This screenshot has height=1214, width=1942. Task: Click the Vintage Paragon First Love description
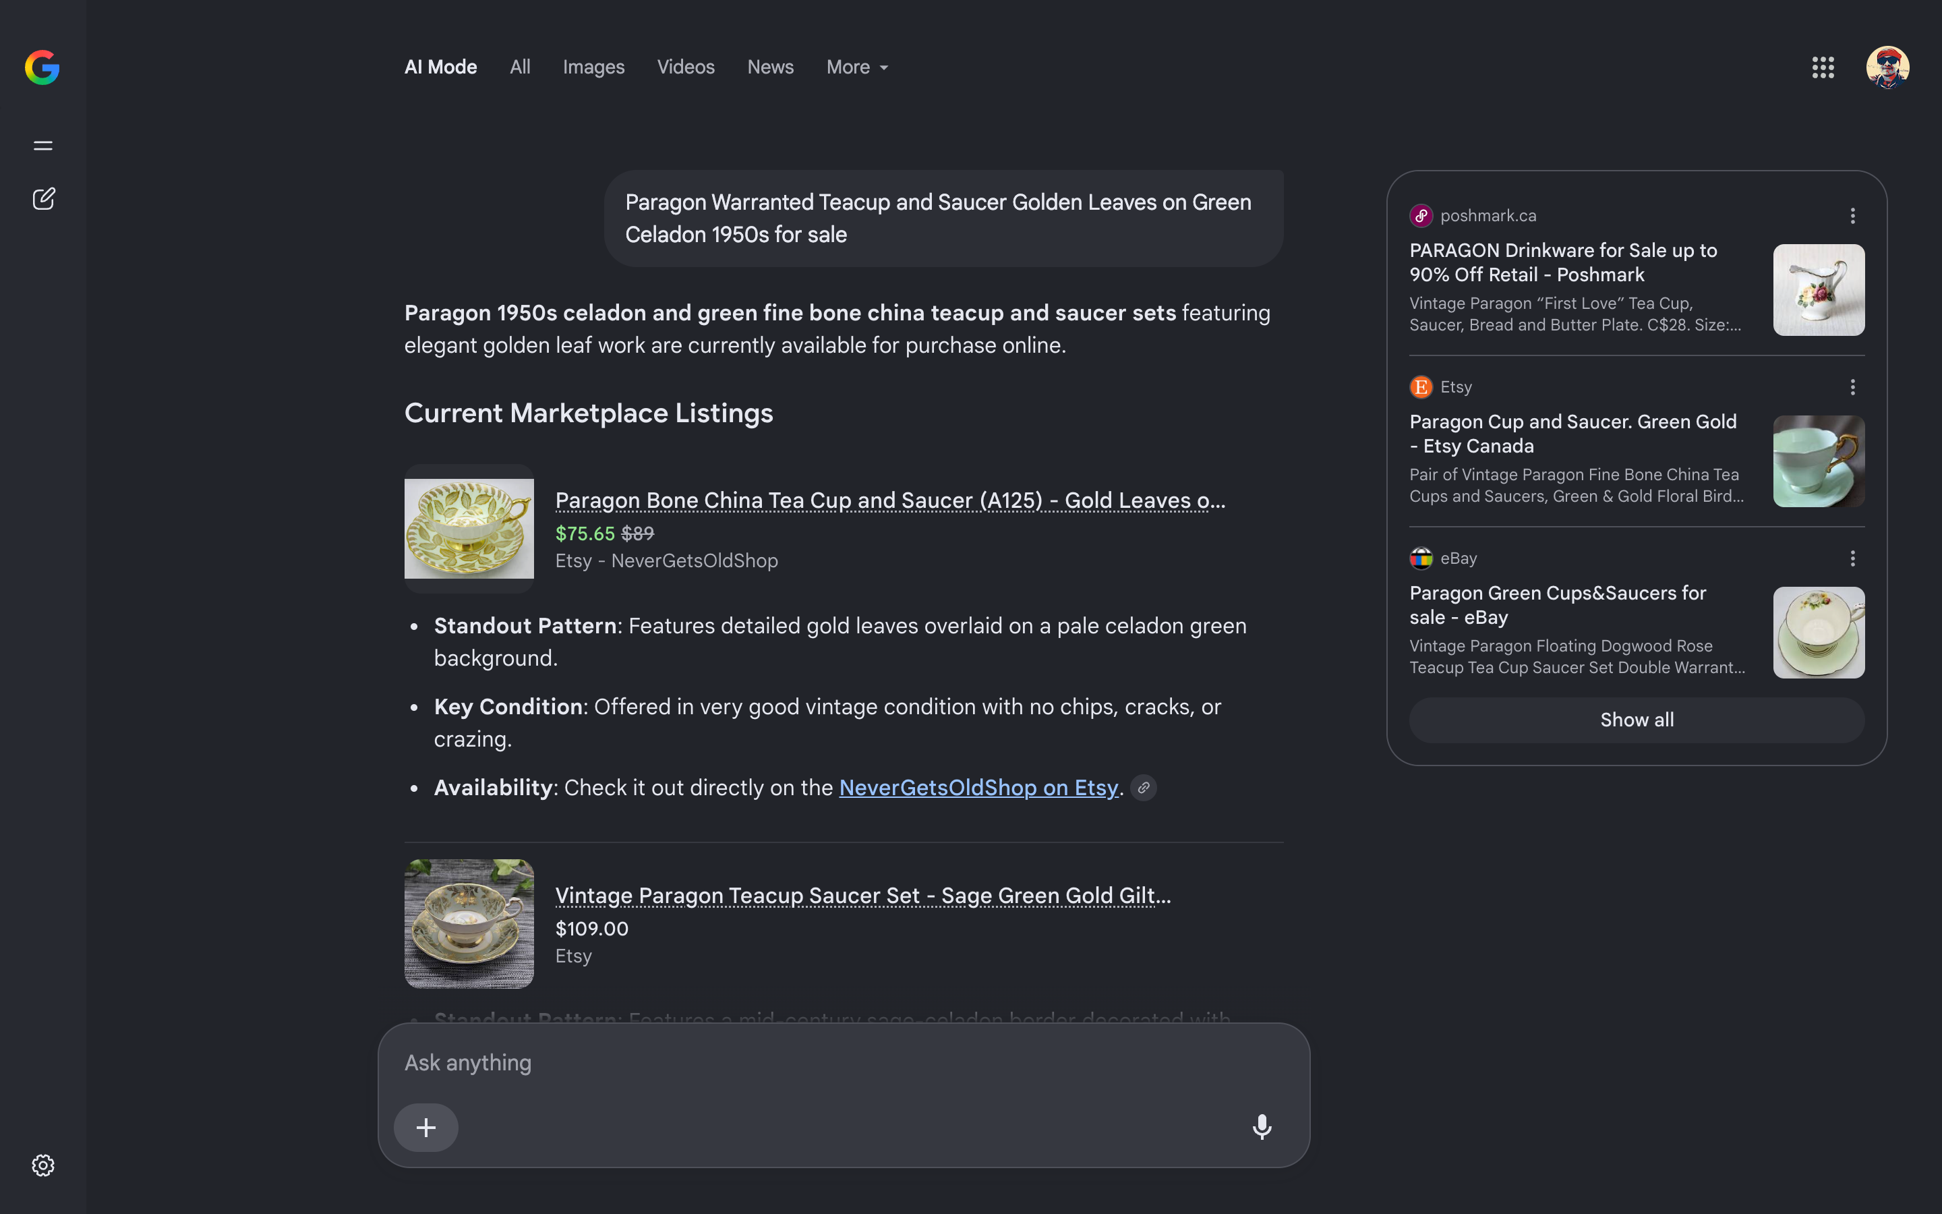[x=1575, y=314]
